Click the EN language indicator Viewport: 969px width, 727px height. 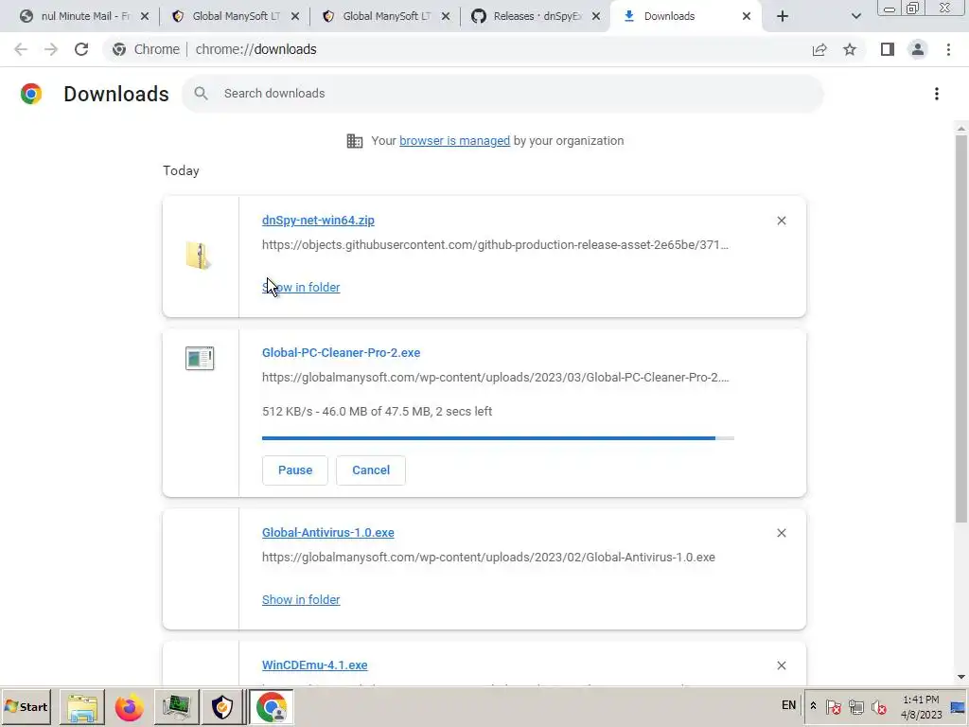tap(788, 705)
